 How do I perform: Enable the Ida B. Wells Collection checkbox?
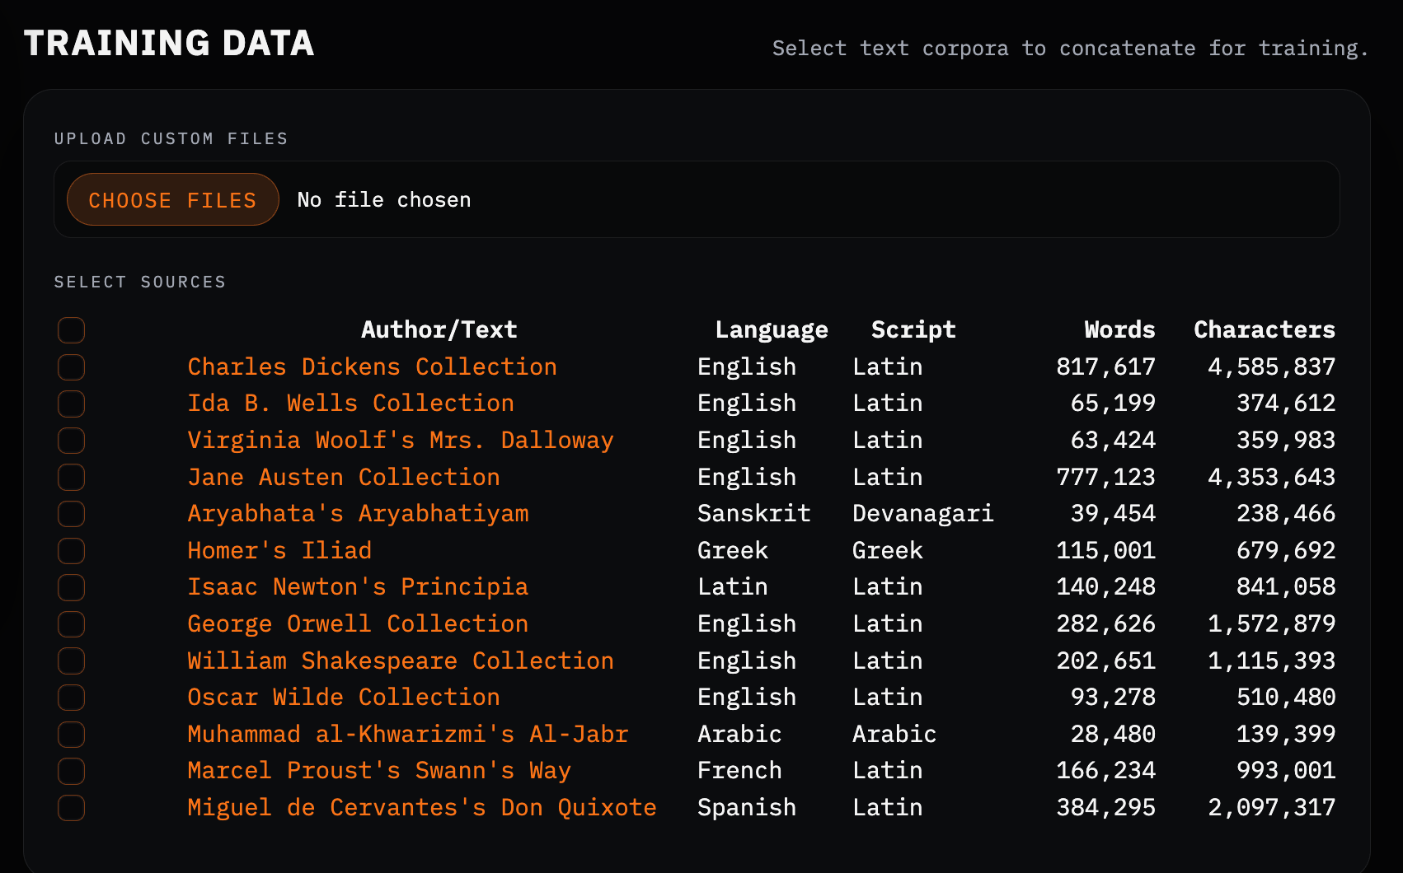coord(72,404)
